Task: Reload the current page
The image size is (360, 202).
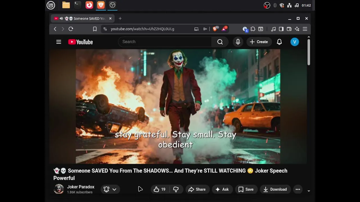Action: (x=71, y=29)
